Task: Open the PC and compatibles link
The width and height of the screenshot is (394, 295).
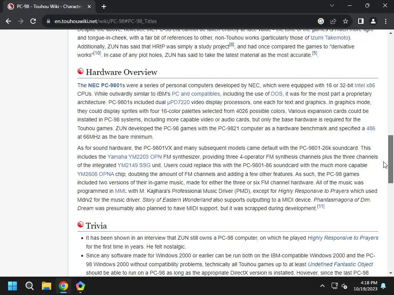Action: coord(196,94)
